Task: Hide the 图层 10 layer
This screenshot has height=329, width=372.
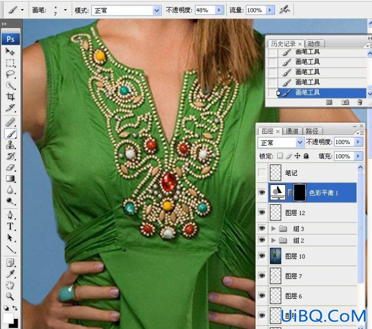Action: (x=262, y=256)
